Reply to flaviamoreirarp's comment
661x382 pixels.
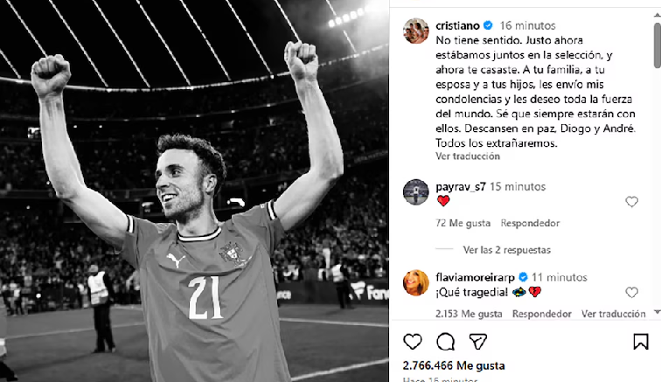(x=542, y=314)
